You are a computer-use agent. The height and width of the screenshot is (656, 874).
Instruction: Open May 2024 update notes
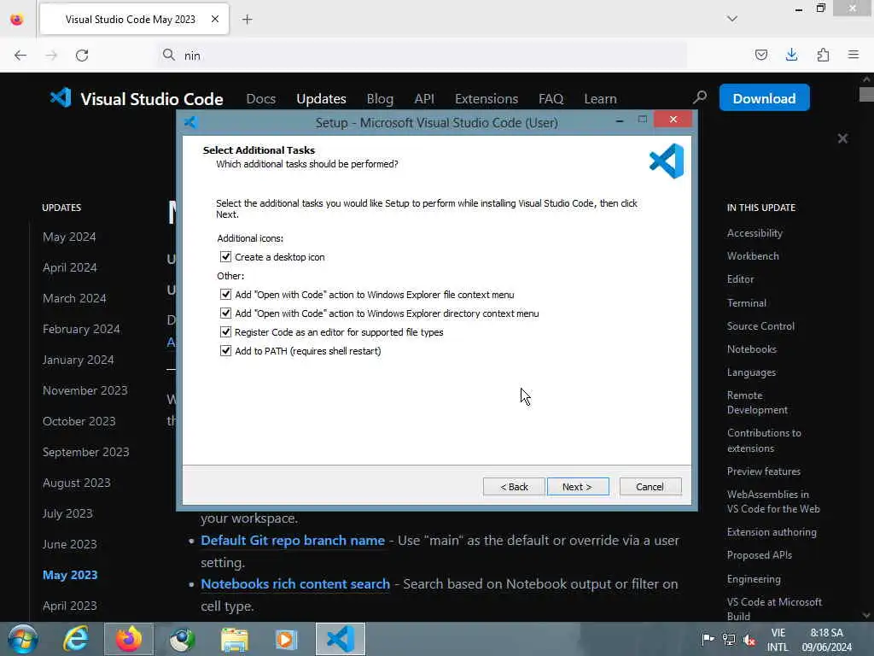click(x=69, y=237)
